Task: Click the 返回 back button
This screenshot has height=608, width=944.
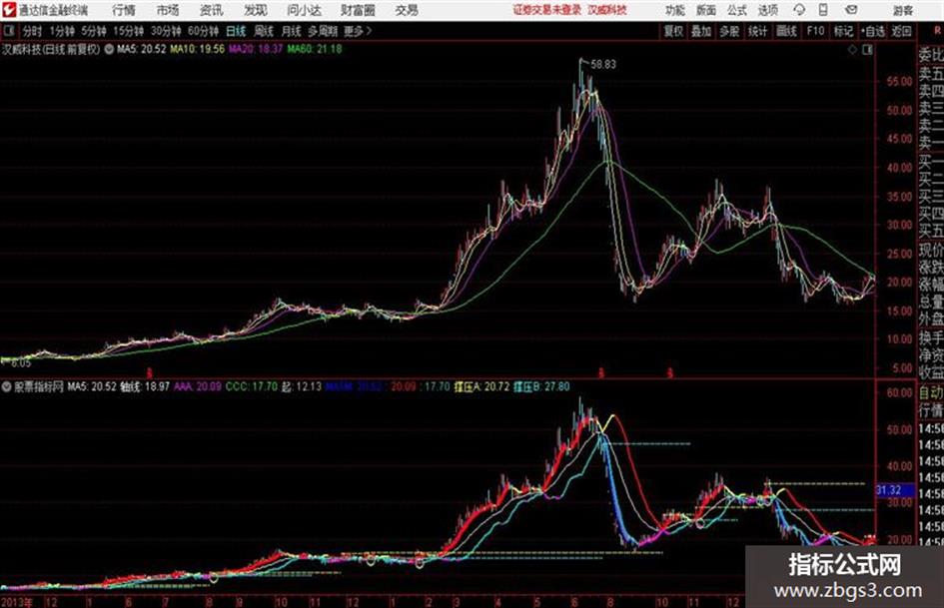Action: tap(901, 31)
